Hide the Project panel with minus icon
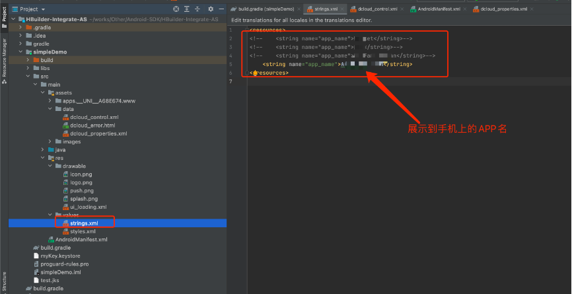This screenshot has height=294, width=572. click(x=221, y=9)
